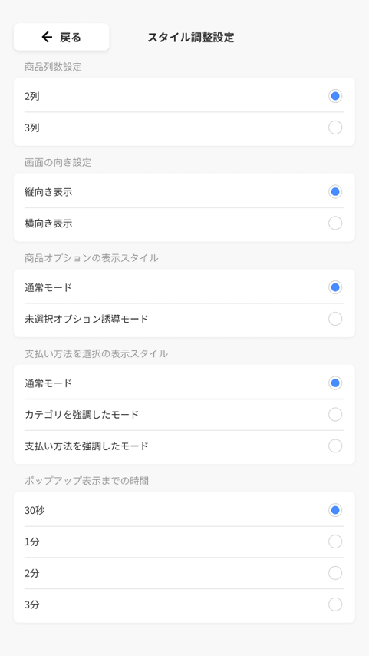Set popup time to 1分
This screenshot has width=369, height=656.
[335, 542]
